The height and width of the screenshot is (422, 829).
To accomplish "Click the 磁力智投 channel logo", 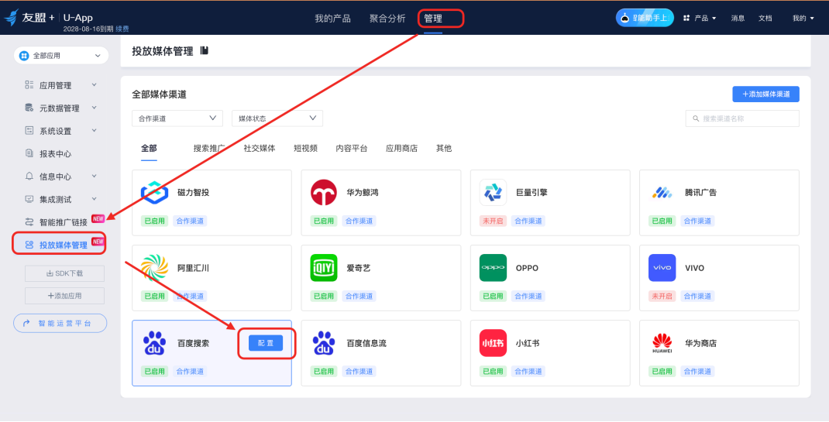I will click(x=154, y=192).
